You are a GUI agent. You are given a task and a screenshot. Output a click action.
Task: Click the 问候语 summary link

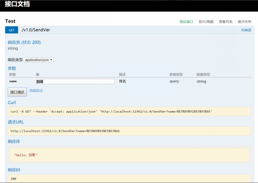pyautogui.click(x=246, y=30)
